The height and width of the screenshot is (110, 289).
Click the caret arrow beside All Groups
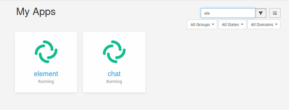point(213,24)
